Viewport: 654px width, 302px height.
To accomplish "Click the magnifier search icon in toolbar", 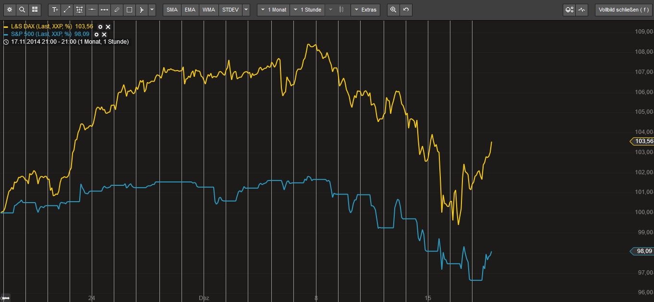I will pos(22,10).
